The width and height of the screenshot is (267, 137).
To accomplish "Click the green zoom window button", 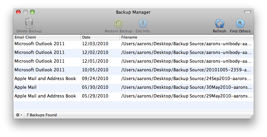I will [x=32, y=12].
